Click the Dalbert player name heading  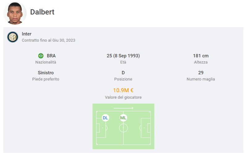[42, 12]
